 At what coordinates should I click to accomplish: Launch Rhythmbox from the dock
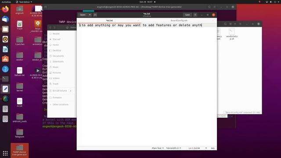pyautogui.click(x=5, y=39)
